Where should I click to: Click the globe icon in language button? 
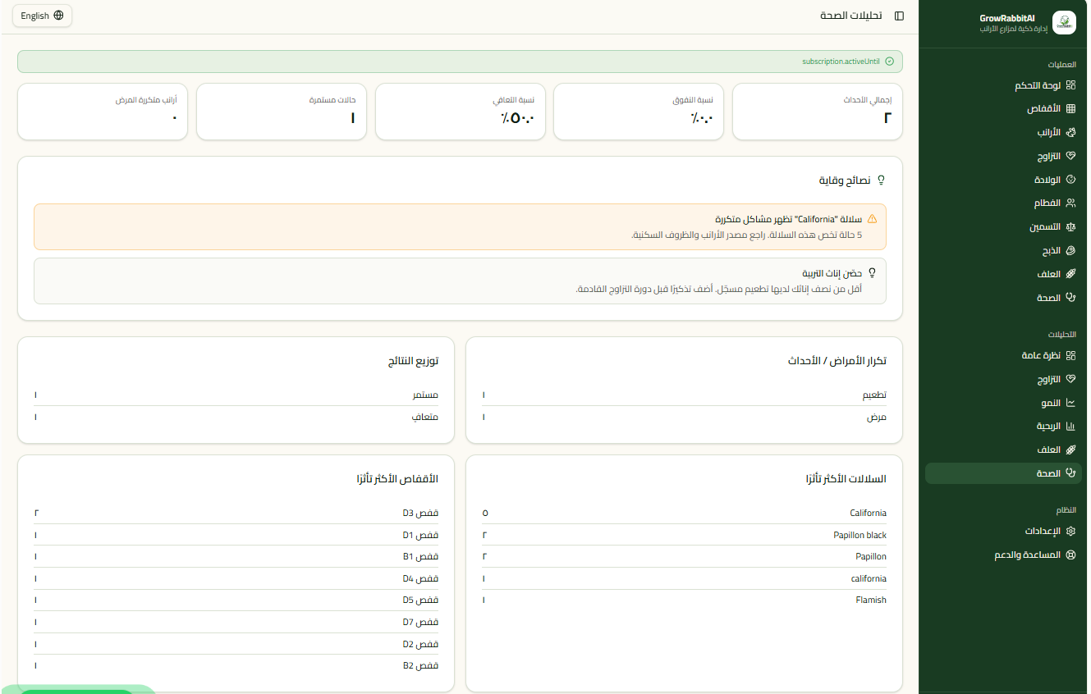point(58,16)
